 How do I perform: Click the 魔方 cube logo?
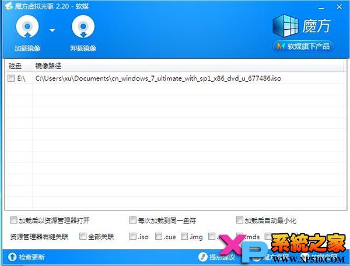(x=285, y=26)
